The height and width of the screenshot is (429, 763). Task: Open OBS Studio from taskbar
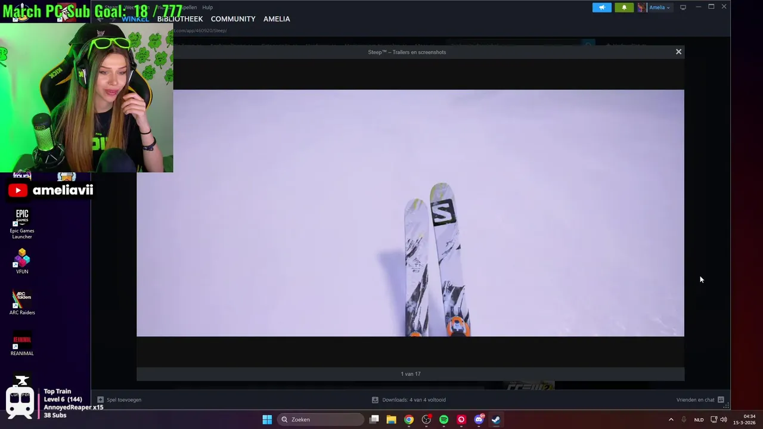(x=426, y=419)
